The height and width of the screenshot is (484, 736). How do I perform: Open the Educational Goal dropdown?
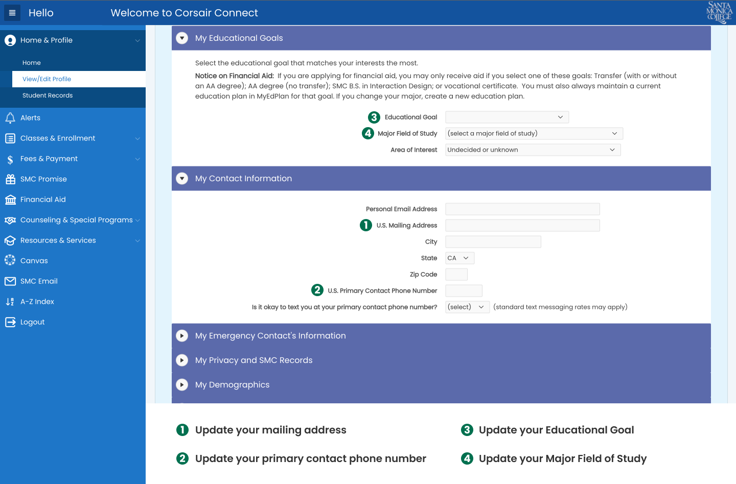[507, 117]
